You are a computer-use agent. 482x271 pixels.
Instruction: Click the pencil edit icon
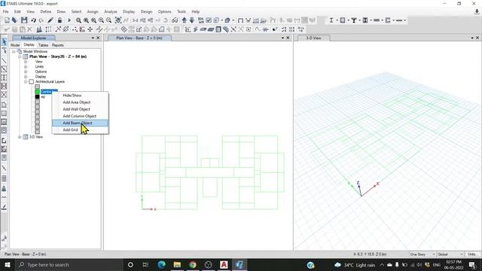(x=50, y=20)
